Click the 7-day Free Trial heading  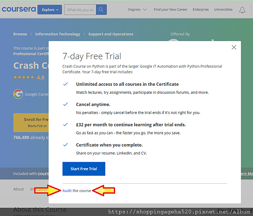[92, 56]
